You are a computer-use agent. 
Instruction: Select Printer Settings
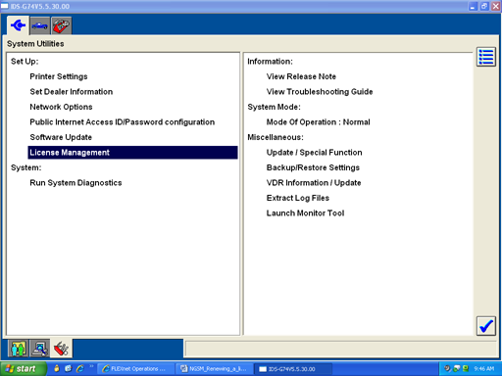pyautogui.click(x=59, y=76)
